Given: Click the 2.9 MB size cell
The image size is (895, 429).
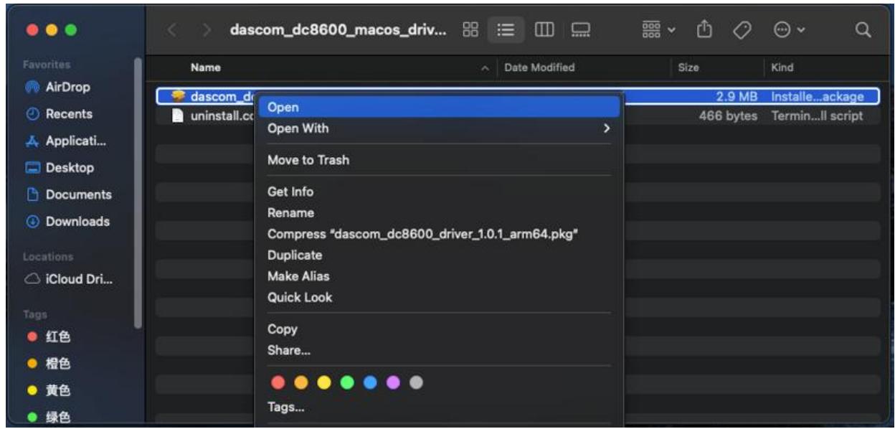Looking at the screenshot, I should pyautogui.click(x=737, y=96).
